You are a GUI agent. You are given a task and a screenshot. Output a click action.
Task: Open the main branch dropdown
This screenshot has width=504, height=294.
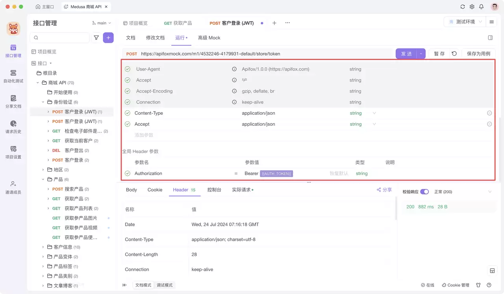[x=102, y=23]
